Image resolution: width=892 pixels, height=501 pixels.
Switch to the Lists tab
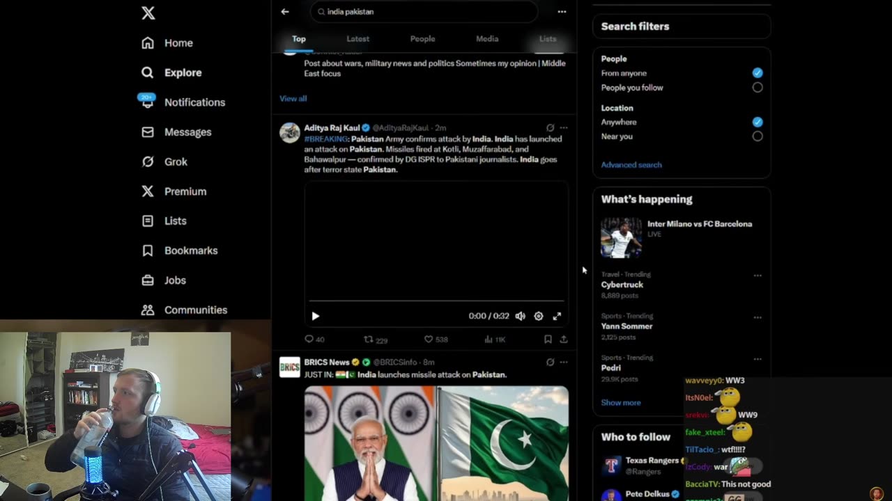(548, 39)
